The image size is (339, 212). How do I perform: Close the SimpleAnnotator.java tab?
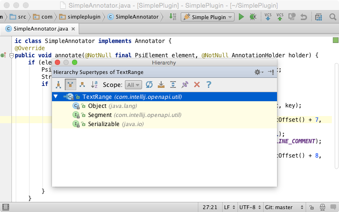tap(73, 29)
